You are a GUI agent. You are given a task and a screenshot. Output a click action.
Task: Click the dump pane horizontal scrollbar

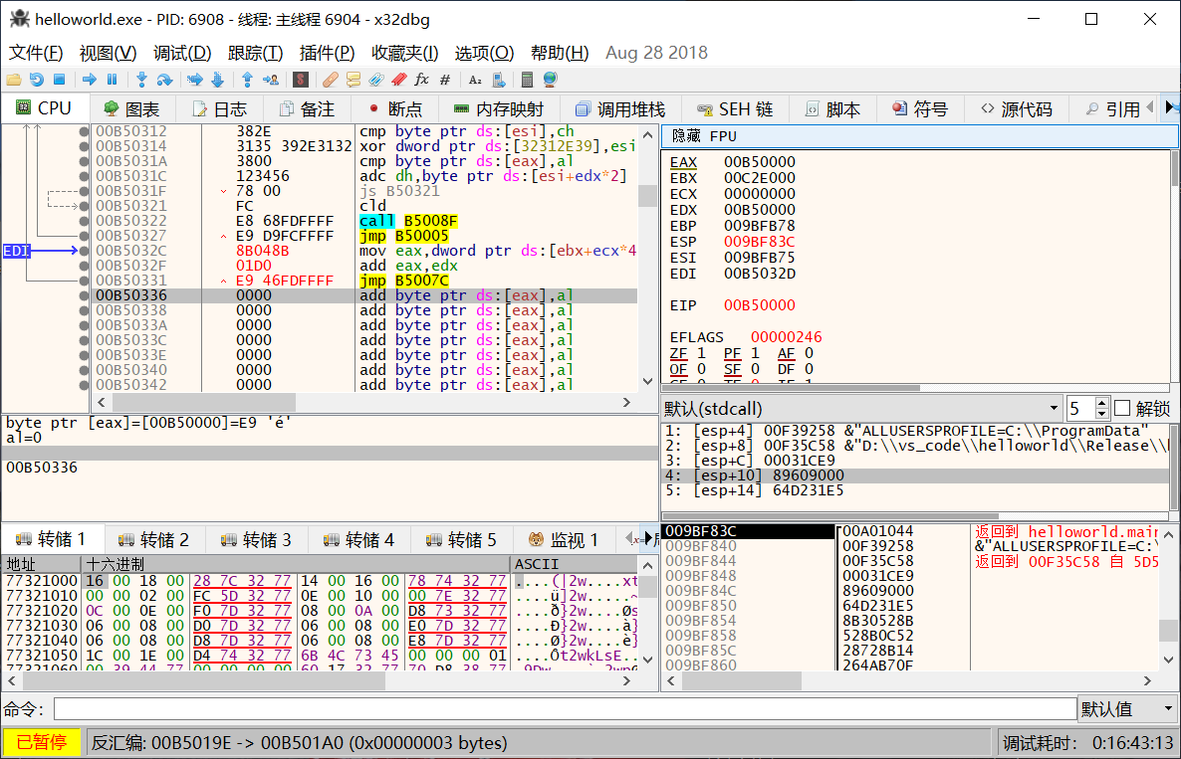[x=320, y=680]
